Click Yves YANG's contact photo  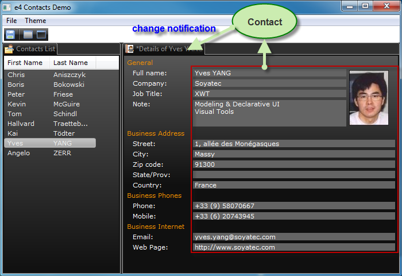click(x=368, y=97)
